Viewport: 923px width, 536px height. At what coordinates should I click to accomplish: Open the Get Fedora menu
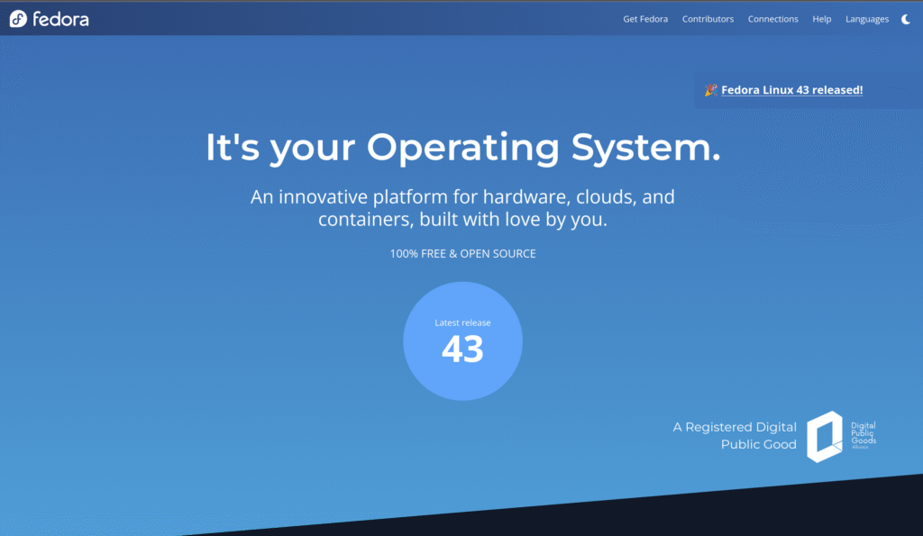click(645, 19)
